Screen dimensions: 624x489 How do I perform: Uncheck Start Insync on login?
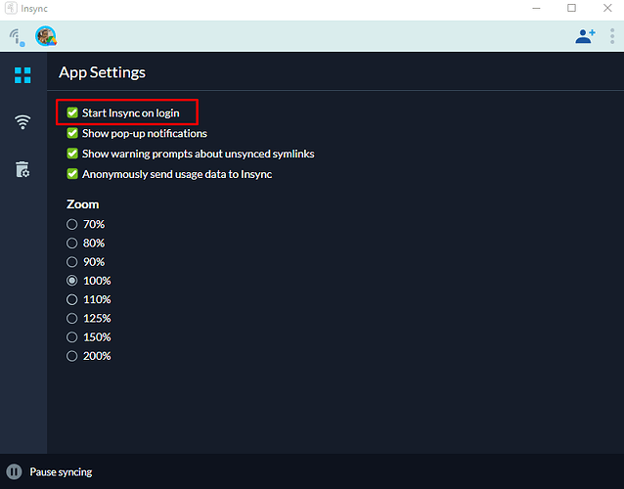click(x=72, y=112)
